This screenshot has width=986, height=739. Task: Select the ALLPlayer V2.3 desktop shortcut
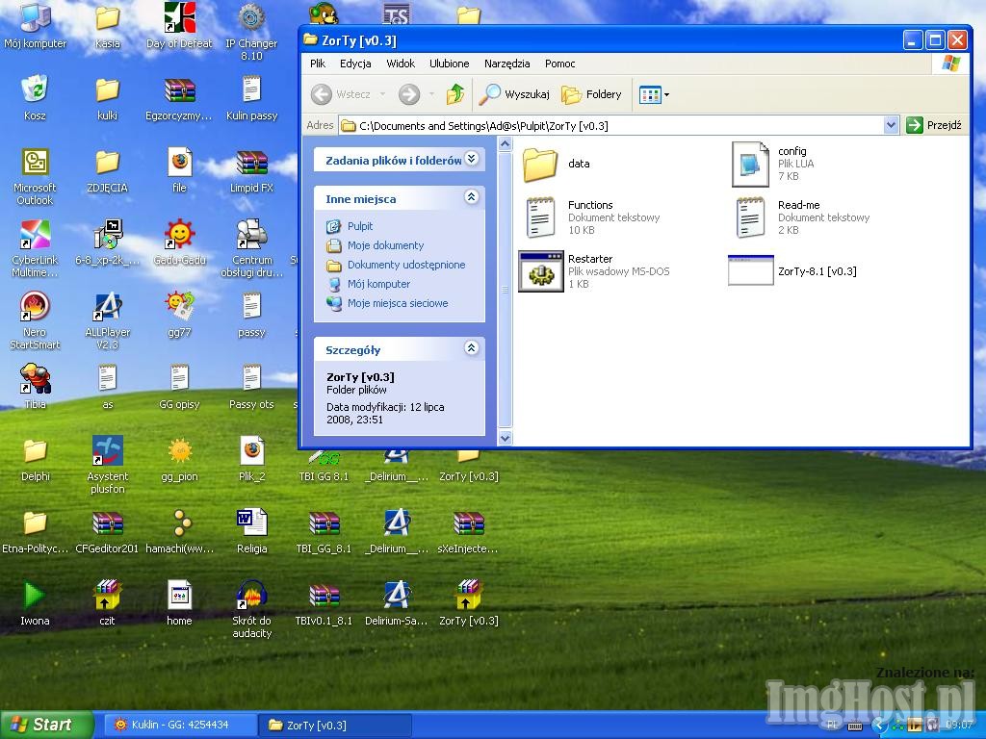pyautogui.click(x=108, y=320)
